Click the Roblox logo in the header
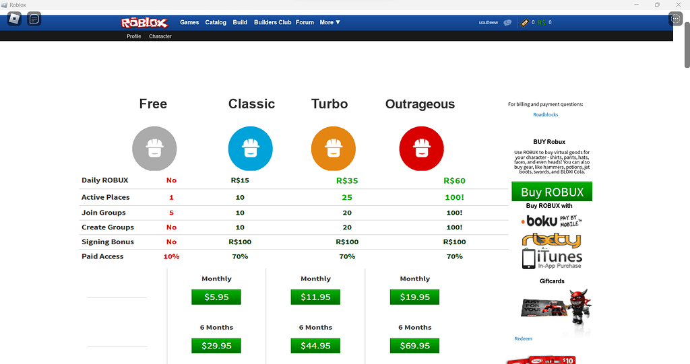 point(144,22)
